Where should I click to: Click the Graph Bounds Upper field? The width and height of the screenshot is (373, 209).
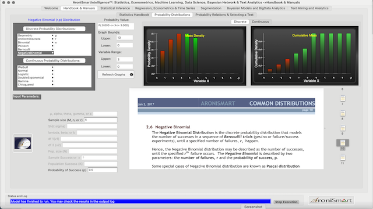point(125,38)
